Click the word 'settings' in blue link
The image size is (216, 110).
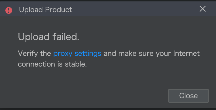(x=88, y=54)
